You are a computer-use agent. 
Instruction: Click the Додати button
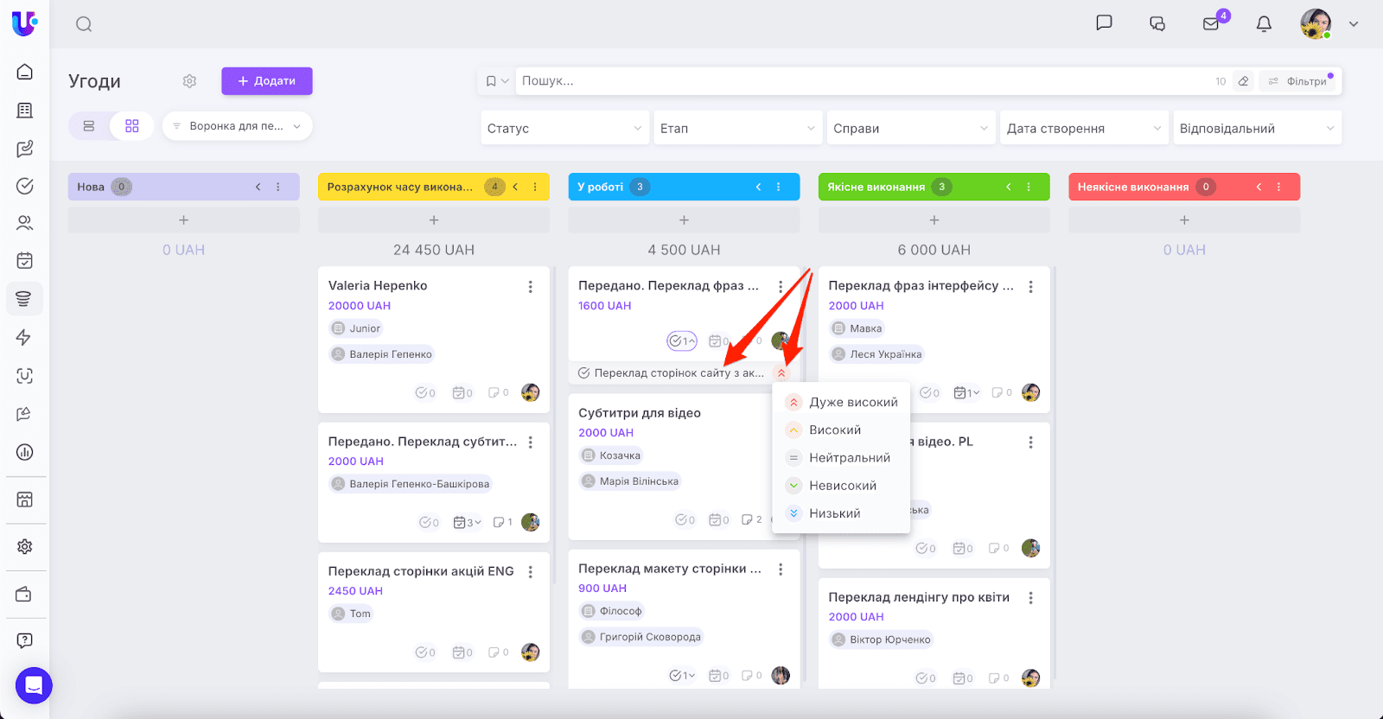(x=266, y=81)
